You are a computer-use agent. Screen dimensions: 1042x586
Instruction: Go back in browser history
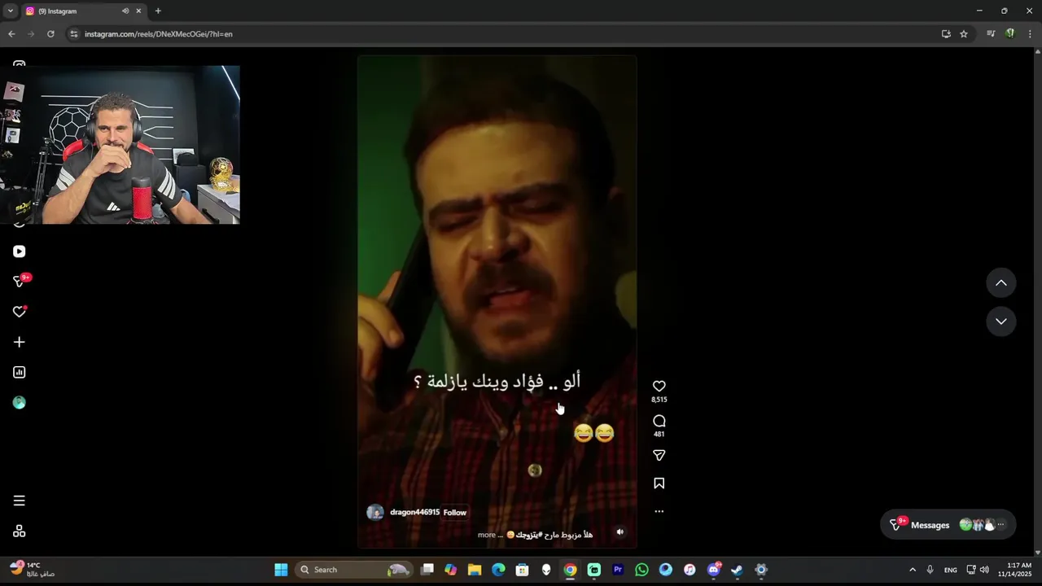11,34
